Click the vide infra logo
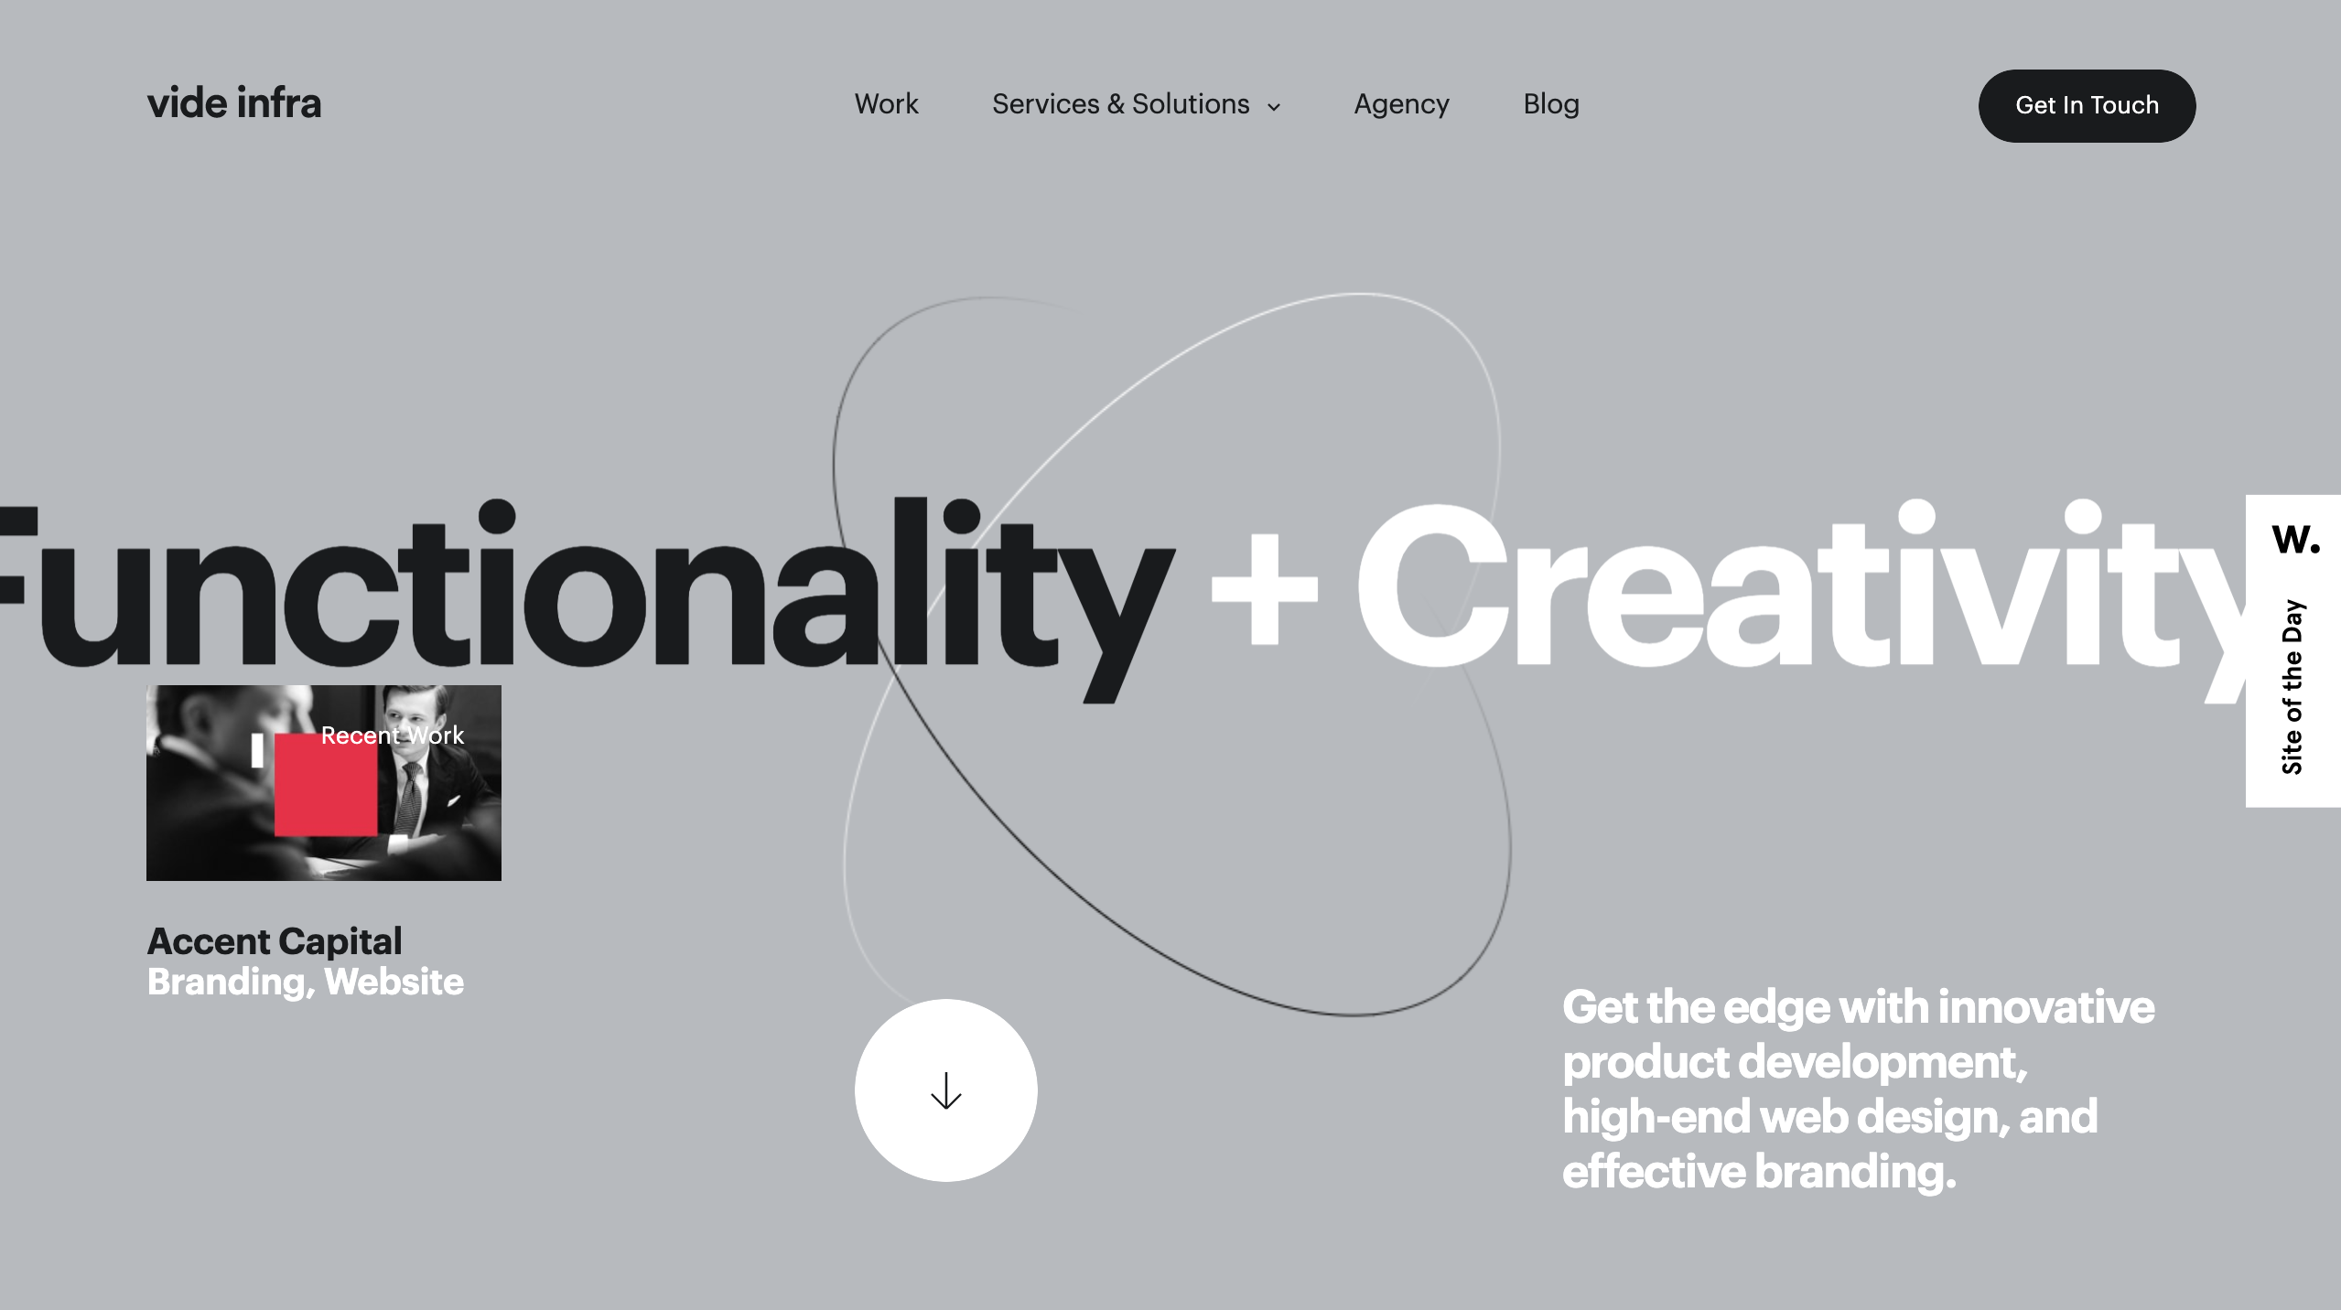This screenshot has width=2341, height=1310. click(x=233, y=102)
